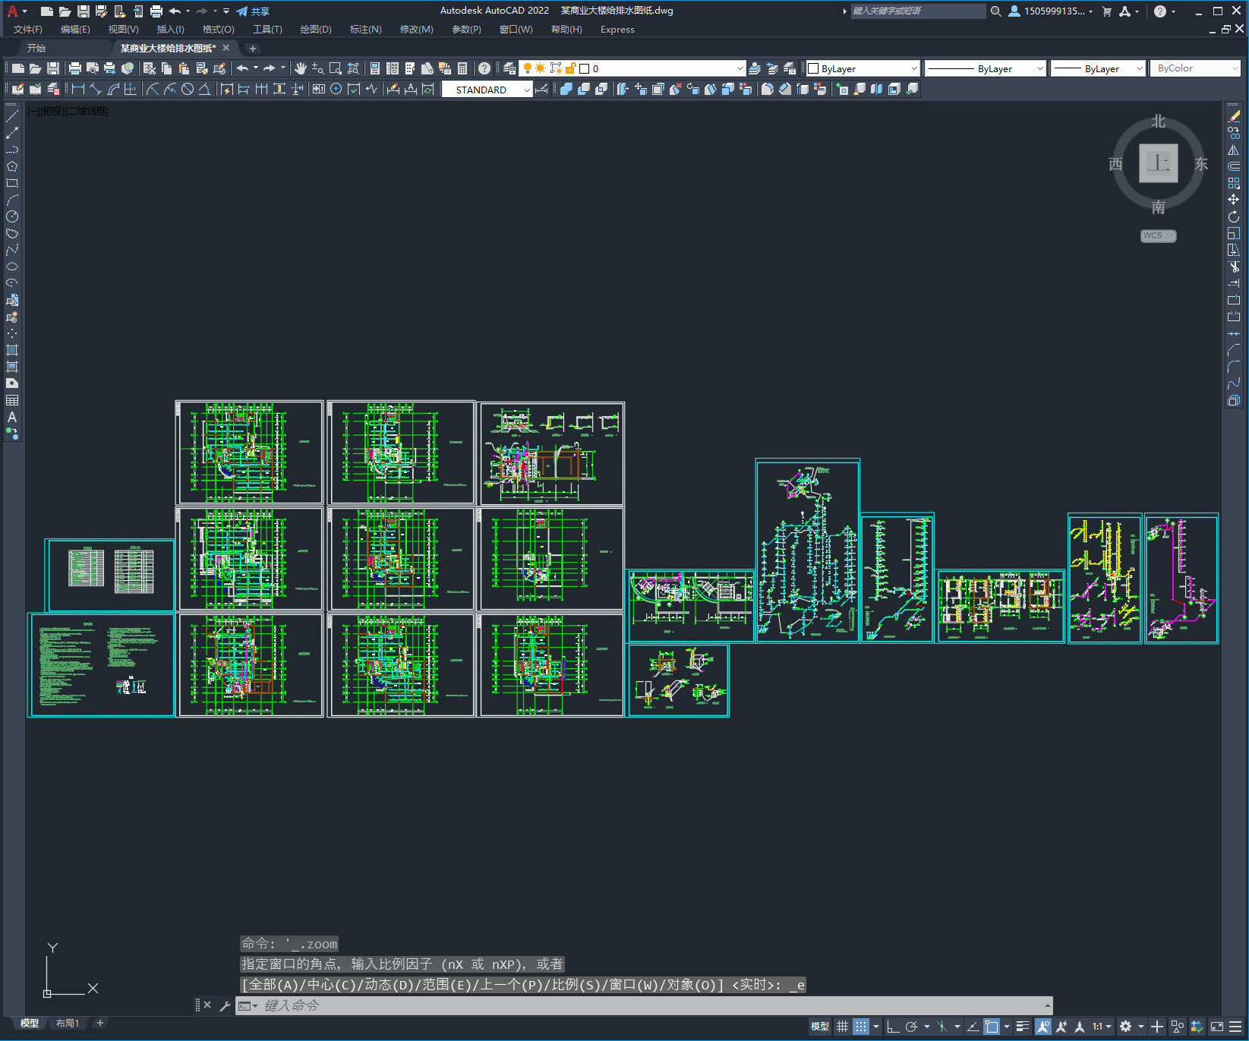Screen dimensions: 1249x1041
Task: Switch to the 开始 tab
Action: pos(36,48)
